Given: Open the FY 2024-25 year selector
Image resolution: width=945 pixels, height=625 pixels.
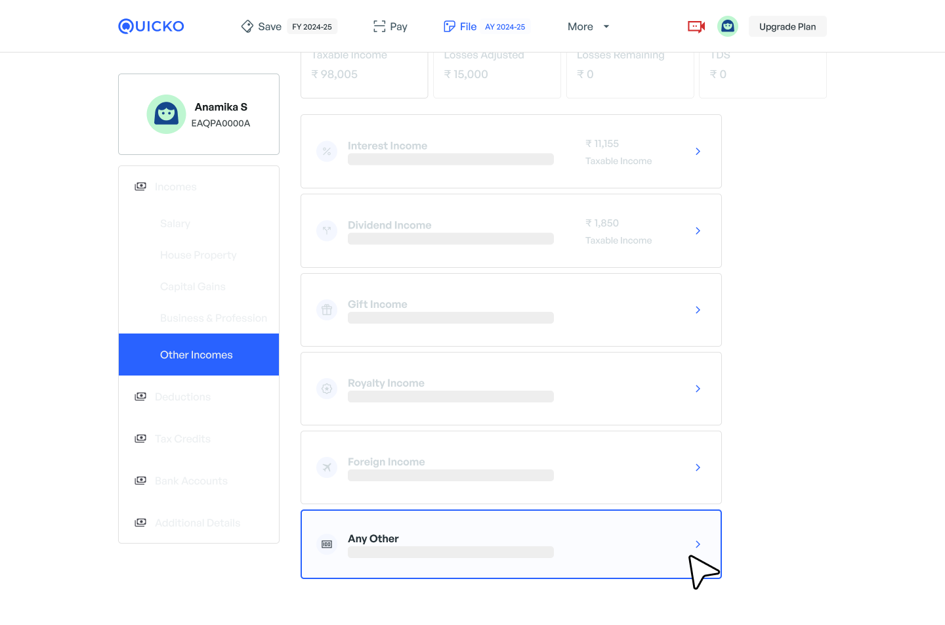Looking at the screenshot, I should pyautogui.click(x=312, y=27).
